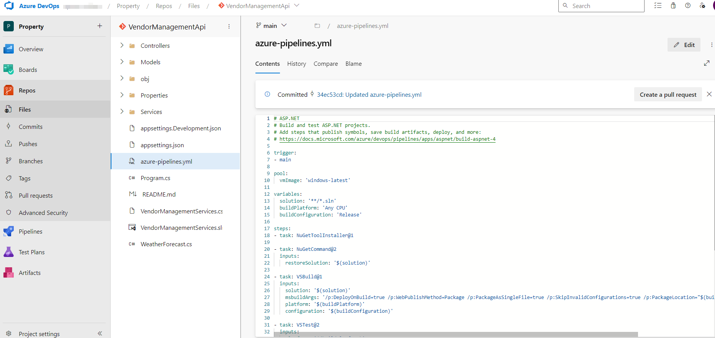Expand the Models folder
Image resolution: width=715 pixels, height=338 pixels.
[x=122, y=62]
